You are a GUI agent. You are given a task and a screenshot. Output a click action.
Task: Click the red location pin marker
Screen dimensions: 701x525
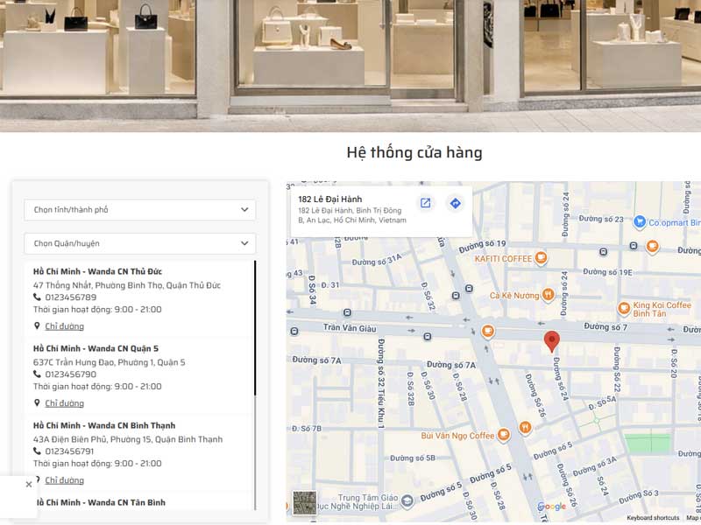coord(551,341)
